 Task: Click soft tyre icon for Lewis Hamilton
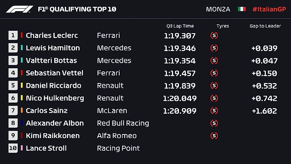[214, 48]
